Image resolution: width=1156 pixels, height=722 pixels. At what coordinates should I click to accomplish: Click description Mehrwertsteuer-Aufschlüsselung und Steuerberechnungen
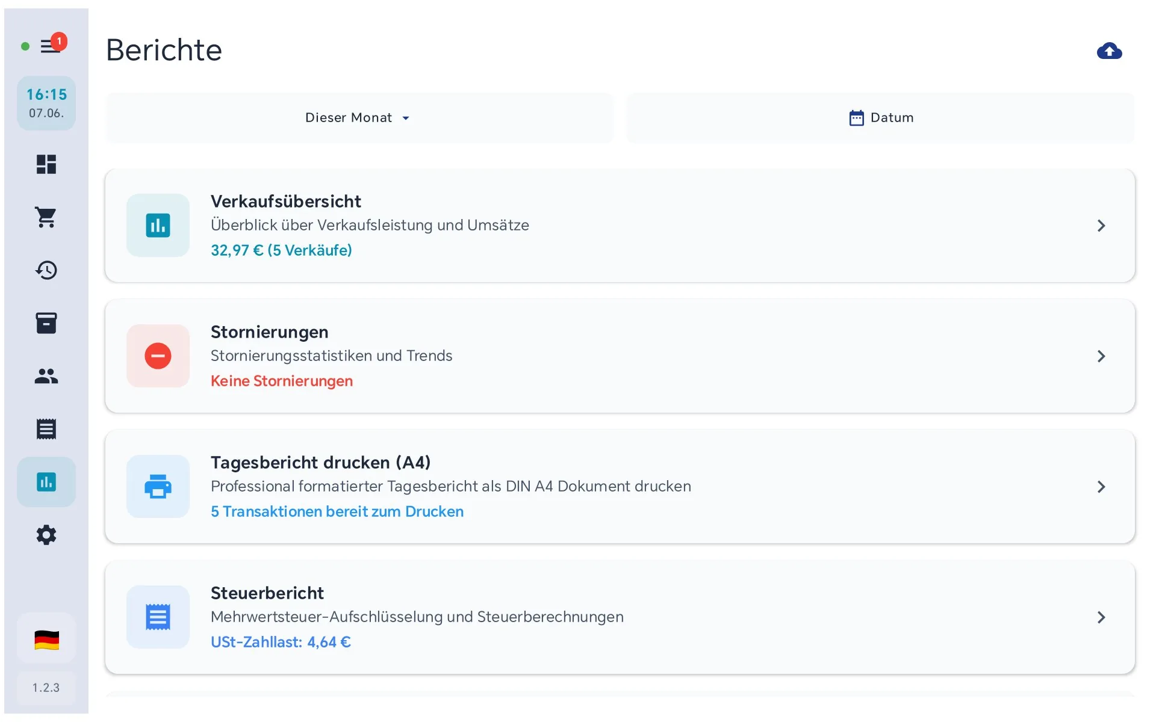[x=417, y=617]
